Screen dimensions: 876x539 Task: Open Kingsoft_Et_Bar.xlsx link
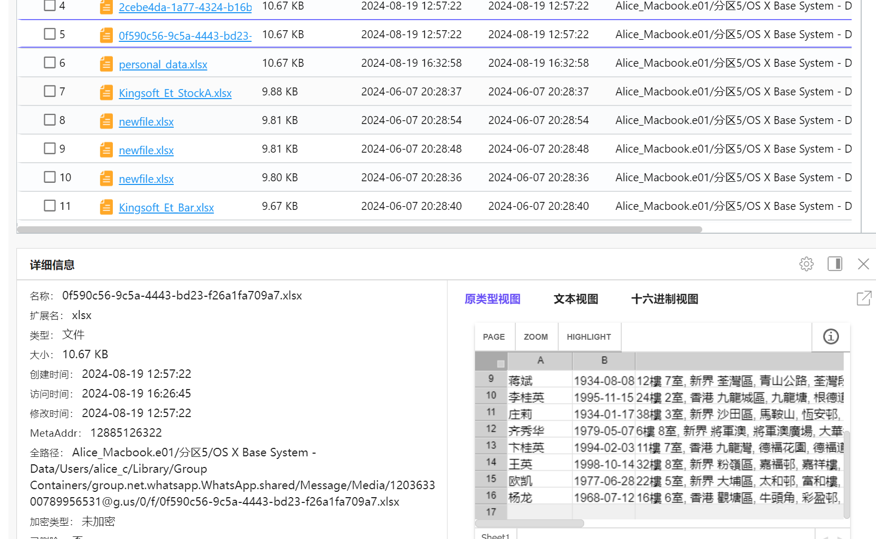166,208
